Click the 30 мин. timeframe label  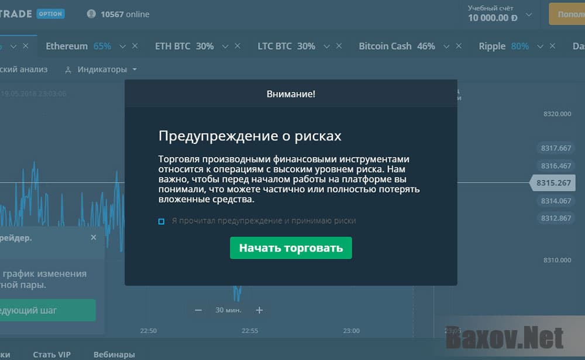(x=228, y=310)
